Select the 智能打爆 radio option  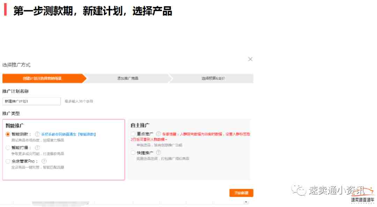click(8, 148)
